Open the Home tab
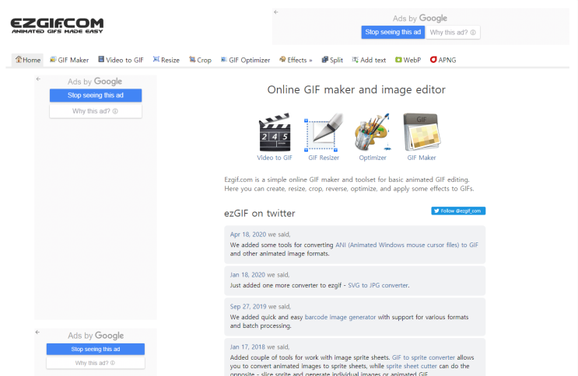578x376 pixels. point(28,60)
